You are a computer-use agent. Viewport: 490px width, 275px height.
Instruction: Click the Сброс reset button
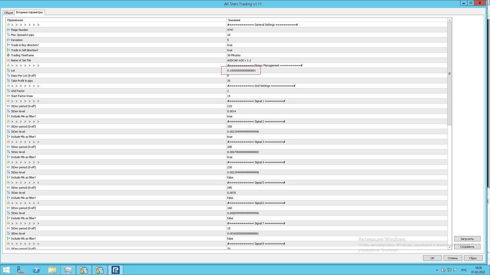473,258
